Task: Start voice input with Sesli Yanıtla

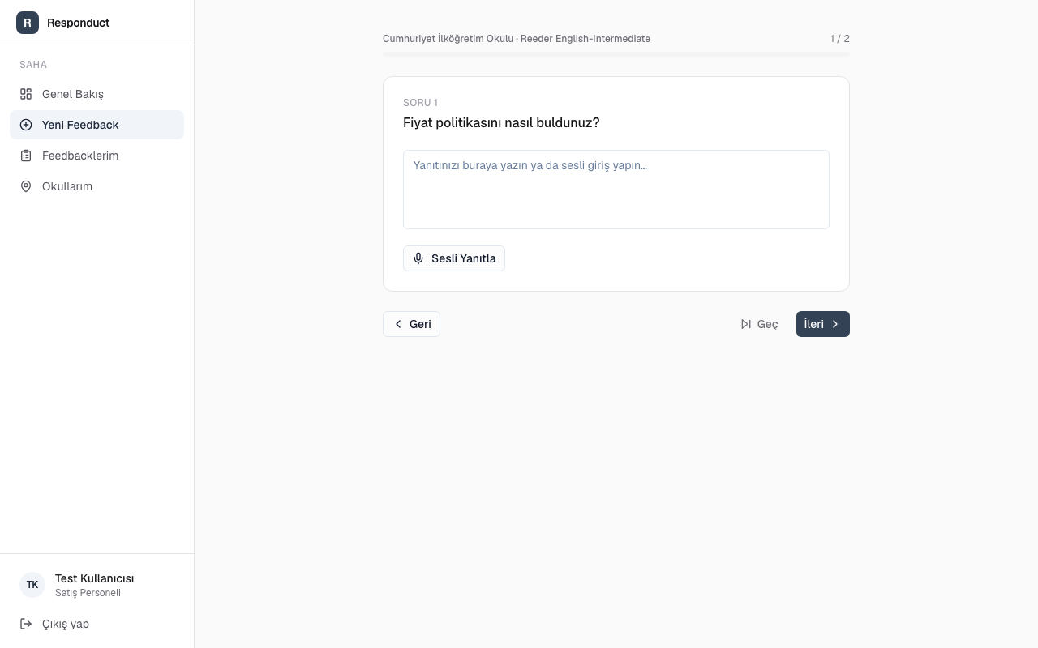Action: pos(454,258)
